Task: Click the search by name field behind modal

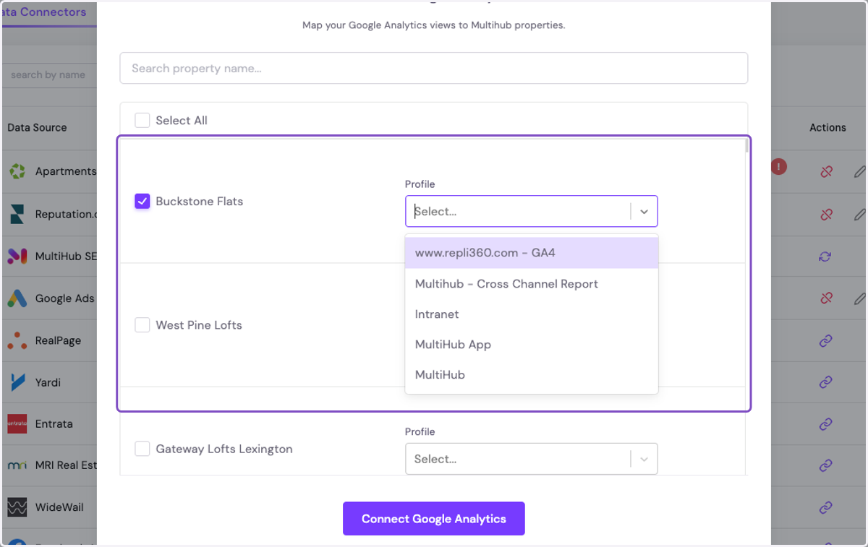Action: 49,74
